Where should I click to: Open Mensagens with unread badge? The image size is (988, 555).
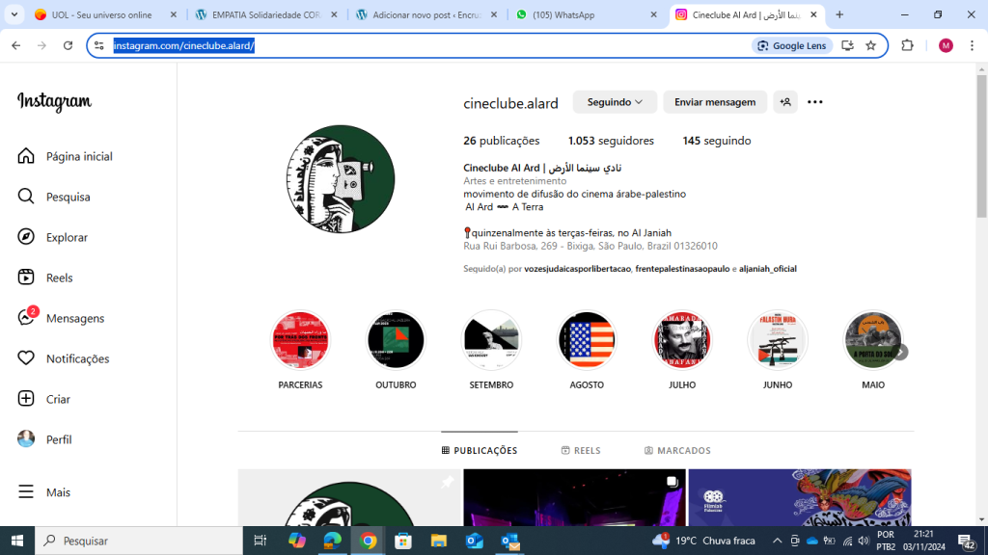pos(27,318)
